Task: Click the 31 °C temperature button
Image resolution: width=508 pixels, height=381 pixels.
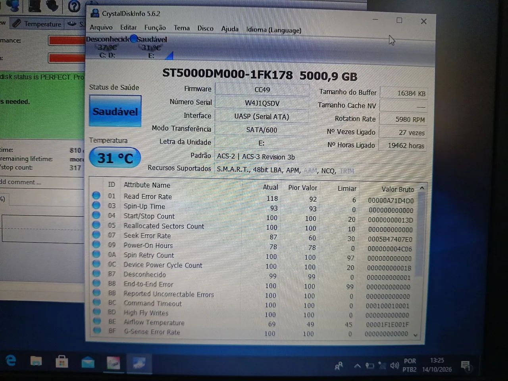Action: pos(115,158)
